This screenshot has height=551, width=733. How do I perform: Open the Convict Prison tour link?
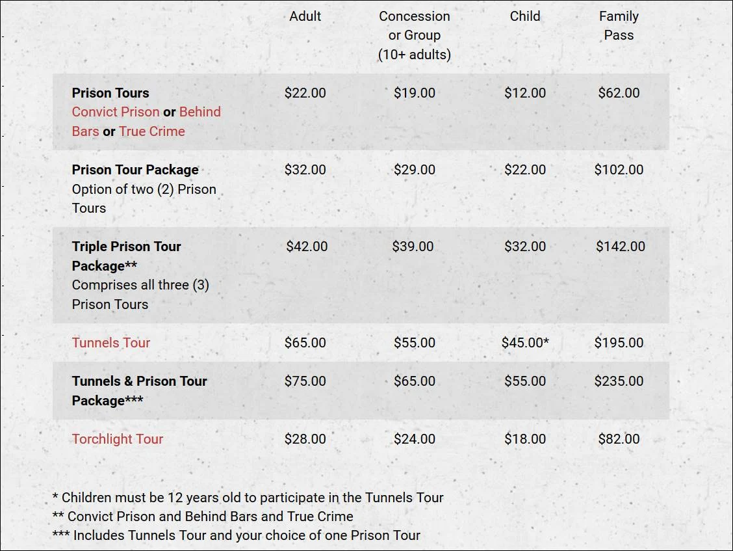coord(116,112)
